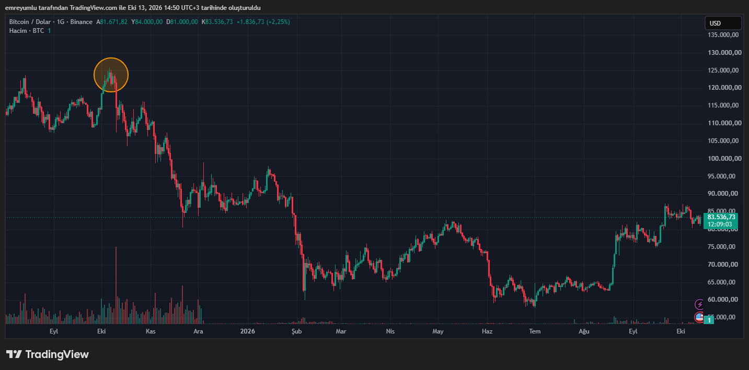Screen dimensions: 749x370
Task: Click the open value A81.671,82
Action: tap(112, 22)
